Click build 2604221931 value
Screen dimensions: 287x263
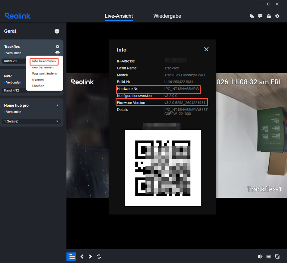[x=178, y=82]
